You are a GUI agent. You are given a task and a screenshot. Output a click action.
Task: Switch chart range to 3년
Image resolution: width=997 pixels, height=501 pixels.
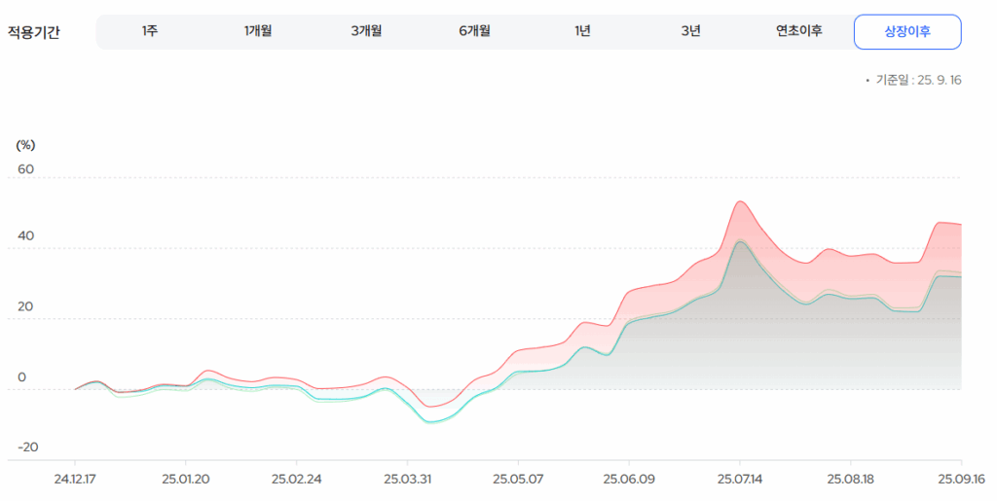pyautogui.click(x=690, y=31)
